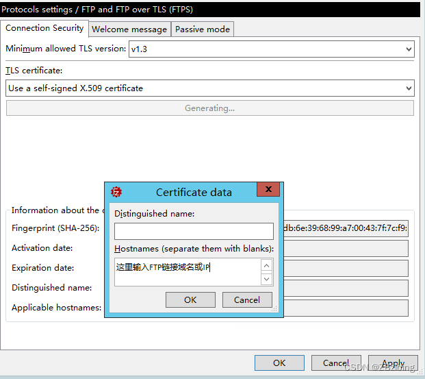This screenshot has height=379, width=425.
Task: Click the FileZilla icon in Certificate data dialog
Action: pos(116,192)
